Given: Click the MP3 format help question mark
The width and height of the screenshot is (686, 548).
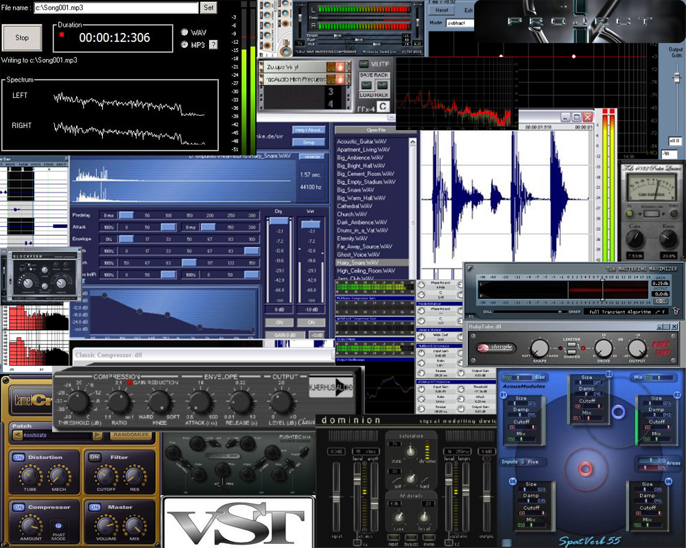Looking at the screenshot, I should (213, 45).
